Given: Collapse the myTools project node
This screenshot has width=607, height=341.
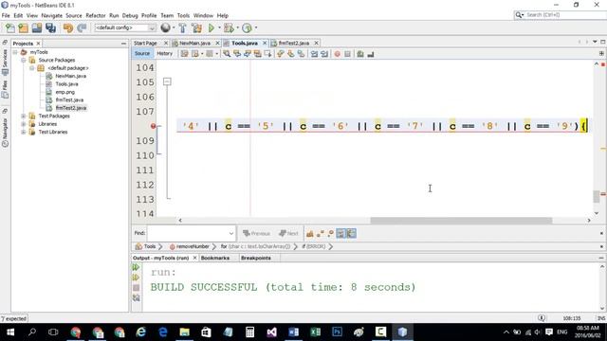Looking at the screenshot, I should click(x=15, y=52).
